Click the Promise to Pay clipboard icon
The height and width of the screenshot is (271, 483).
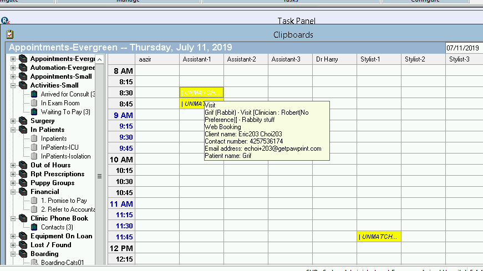pos(34,201)
